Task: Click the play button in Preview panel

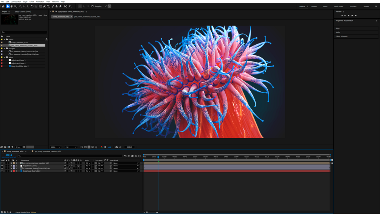Action: 349,16
